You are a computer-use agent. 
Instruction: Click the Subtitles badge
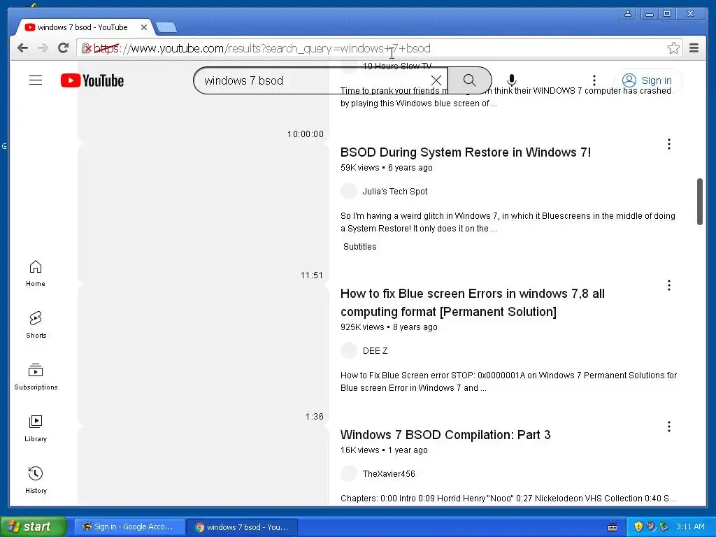(360, 247)
